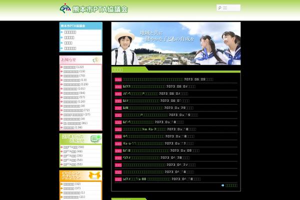Open the news entry dated 2023 04 28
Image resolution: width=300 pixels, height=200 pixels.
[141, 157]
